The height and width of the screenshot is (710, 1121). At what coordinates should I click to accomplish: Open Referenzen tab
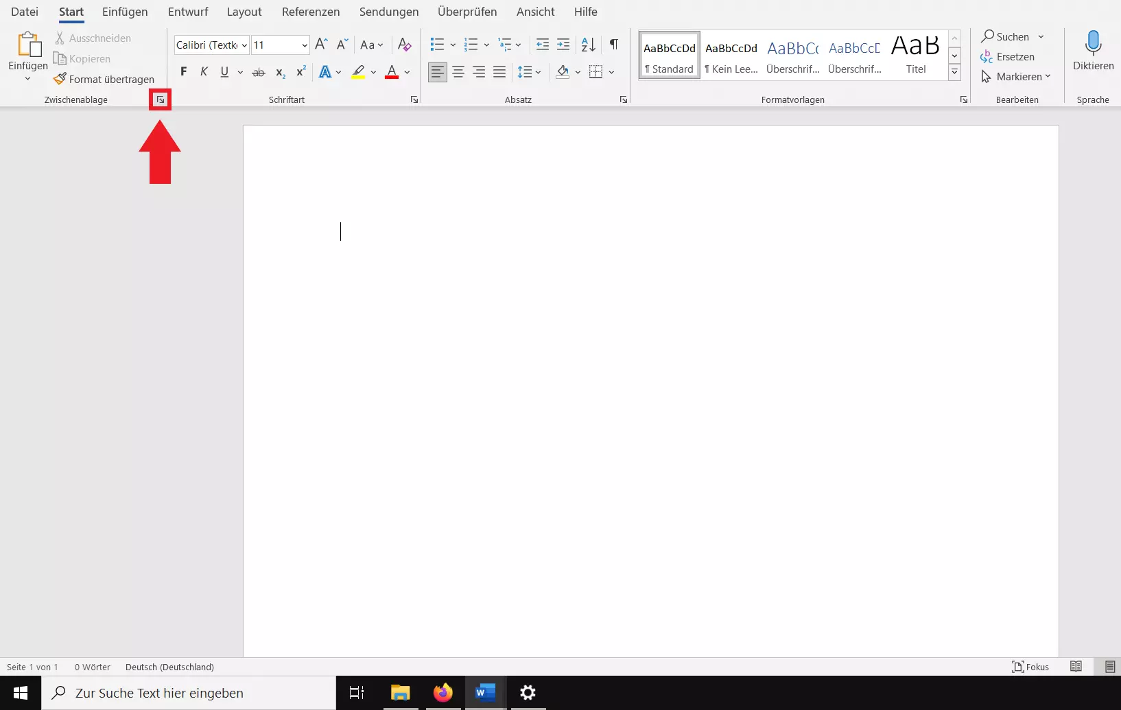pyautogui.click(x=311, y=12)
